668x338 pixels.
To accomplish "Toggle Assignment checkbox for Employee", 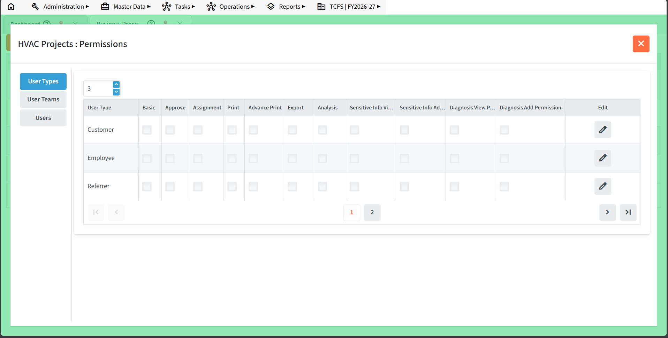I will pos(198,159).
